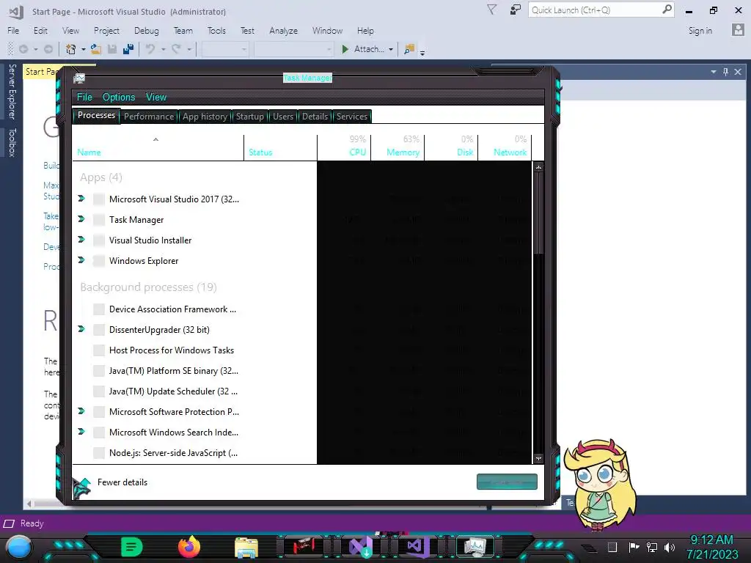Viewport: 751px width, 563px height.
Task: Click the single-disk Save toolbar icon
Action: [112, 49]
